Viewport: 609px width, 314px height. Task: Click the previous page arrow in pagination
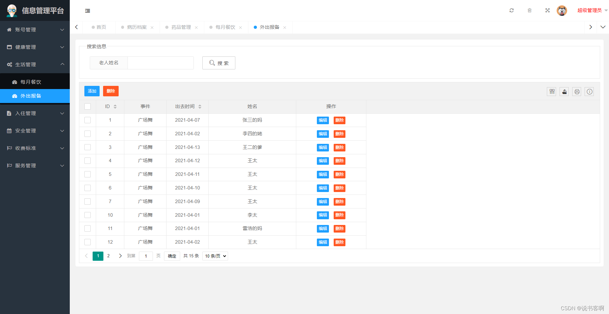coord(86,256)
